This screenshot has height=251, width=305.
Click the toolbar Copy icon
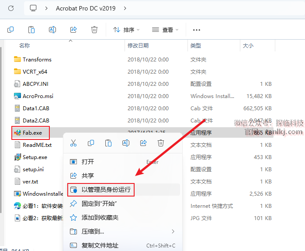[x=10, y=30]
